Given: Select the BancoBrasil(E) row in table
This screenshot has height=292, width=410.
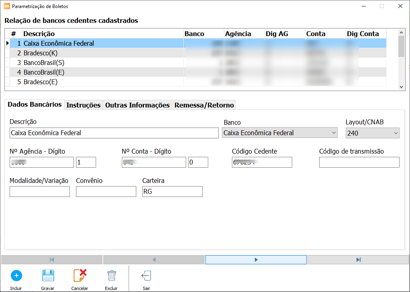Looking at the screenshot, I should 198,72.
